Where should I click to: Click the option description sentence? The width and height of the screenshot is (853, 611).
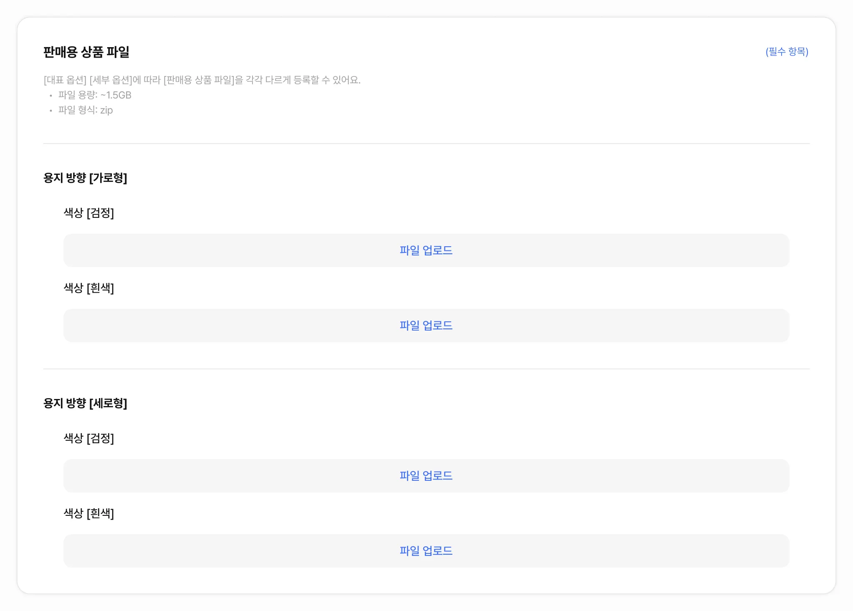(202, 80)
